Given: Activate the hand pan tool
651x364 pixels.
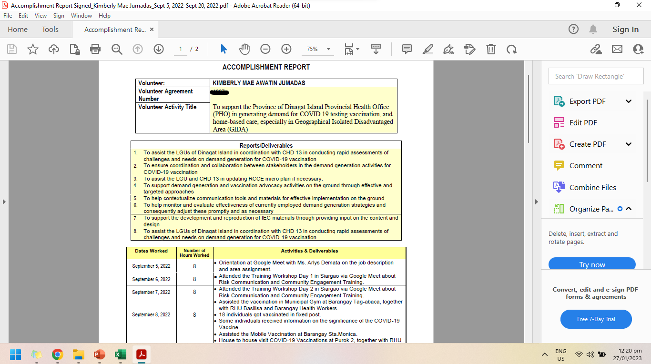Looking at the screenshot, I should click(244, 49).
